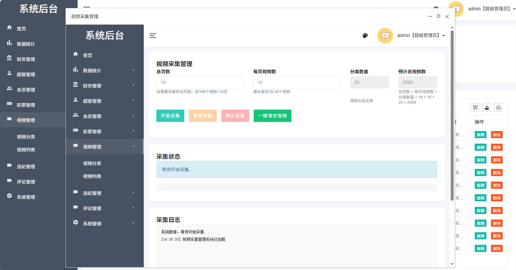Open 视频分类 in the popup sidebar
This screenshot has width=516, height=270.
pyautogui.click(x=92, y=164)
